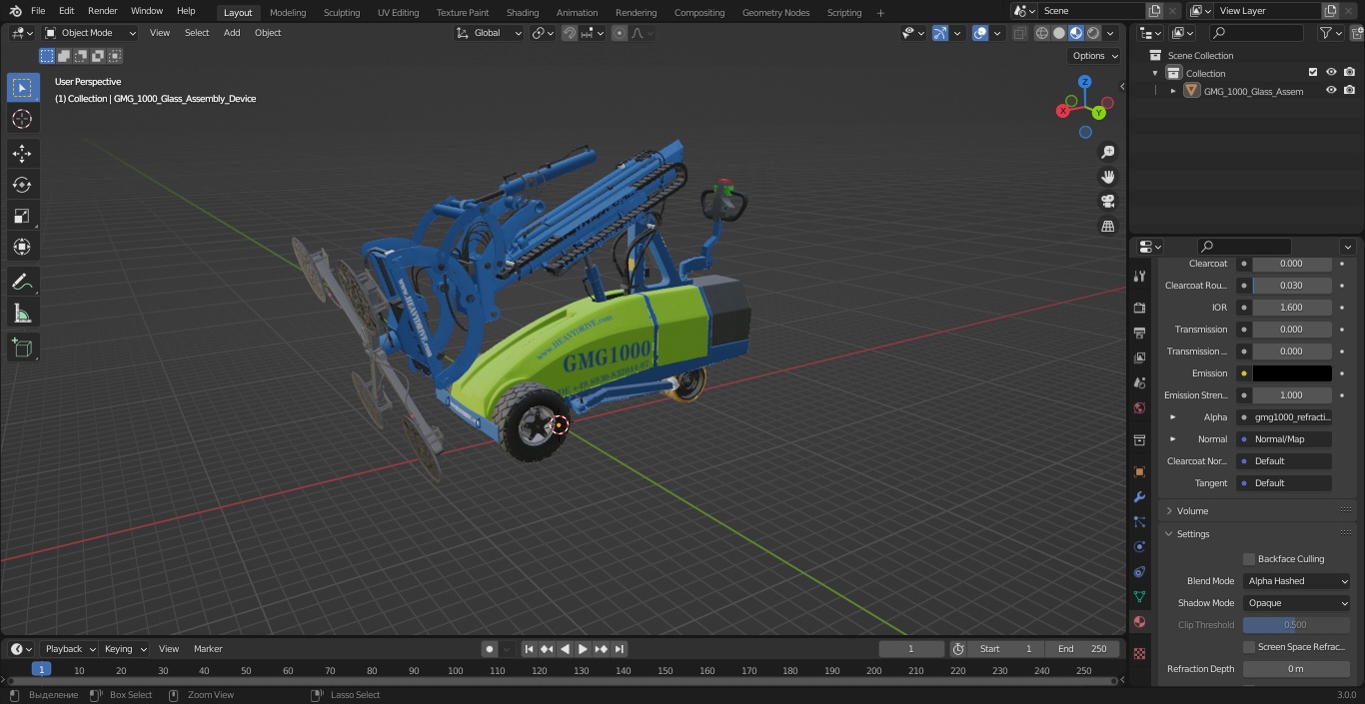This screenshot has height=704, width=1365.
Task: Toggle Collection exclude checkbox in outliner
Action: (x=1313, y=73)
